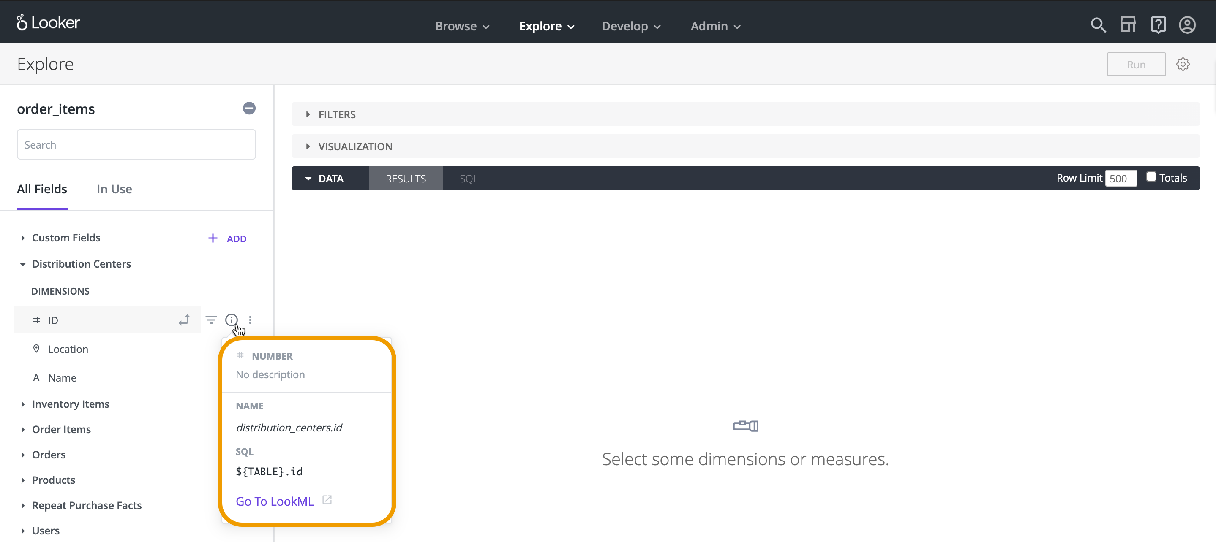Viewport: 1216px width, 542px height.
Task: Open the Help question mark icon
Action: [x=1158, y=24]
